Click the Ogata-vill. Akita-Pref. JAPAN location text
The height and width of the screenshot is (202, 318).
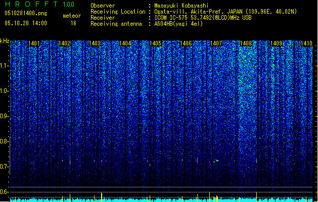[x=199, y=12]
